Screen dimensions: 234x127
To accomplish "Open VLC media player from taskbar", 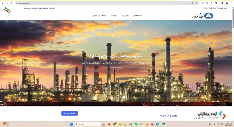I will coord(147,124).
